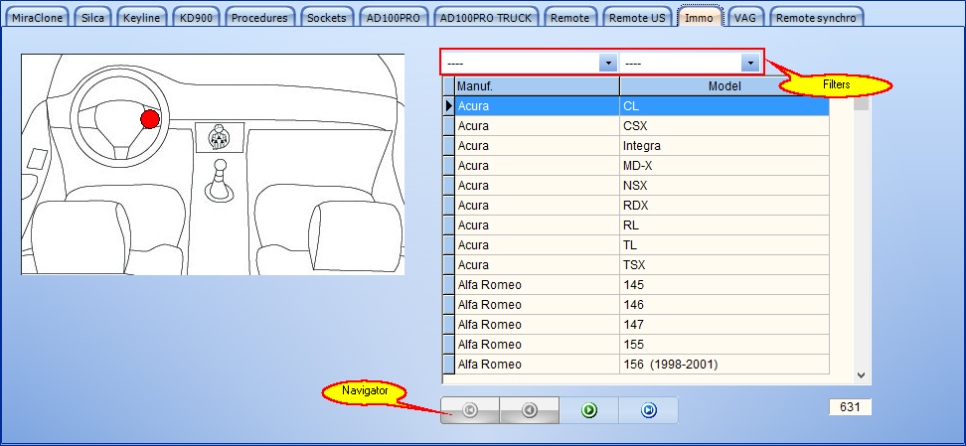The image size is (966, 446).
Task: Select the Procedures tab
Action: pos(259,17)
